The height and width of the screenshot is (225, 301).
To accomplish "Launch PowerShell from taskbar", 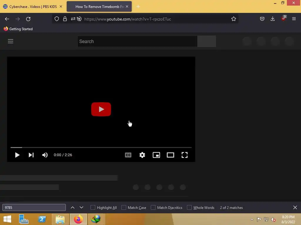I will (x=42, y=219).
